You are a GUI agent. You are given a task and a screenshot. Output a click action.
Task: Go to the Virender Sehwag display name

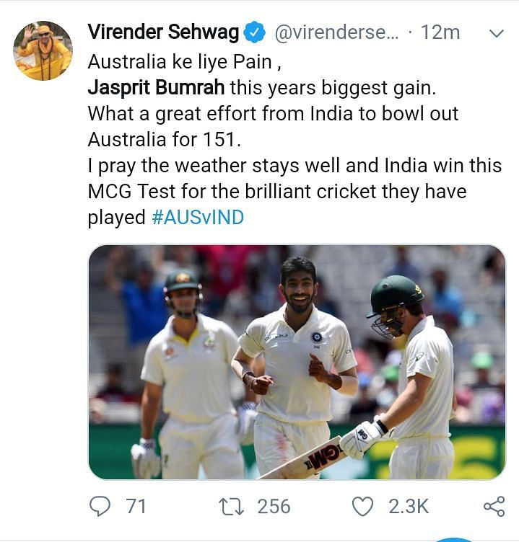pos(165,32)
